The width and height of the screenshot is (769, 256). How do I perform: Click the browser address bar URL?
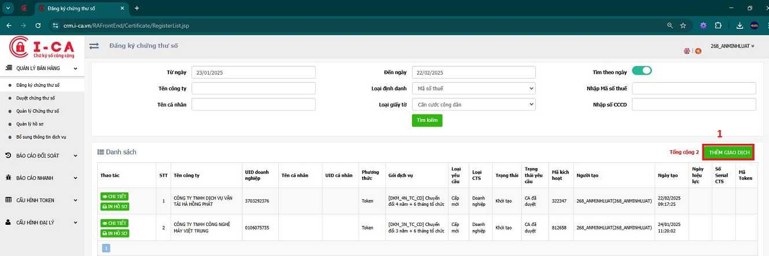[126, 25]
